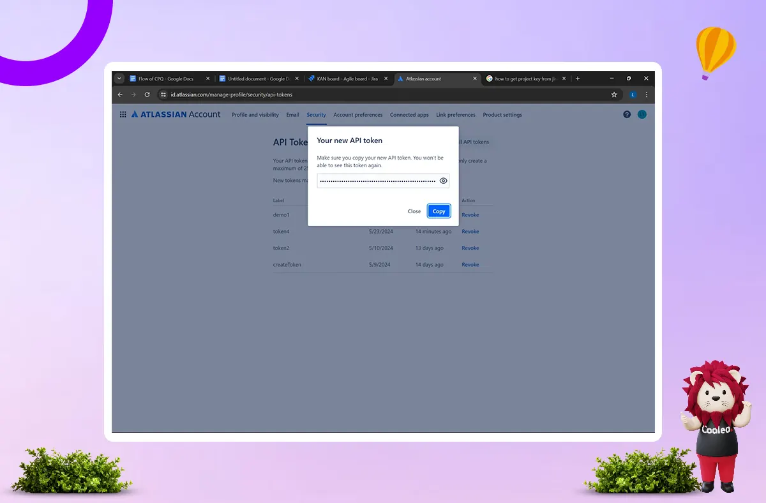Open the Atlassian help question-mark icon
Screen dimensions: 766x503
[x=627, y=115]
